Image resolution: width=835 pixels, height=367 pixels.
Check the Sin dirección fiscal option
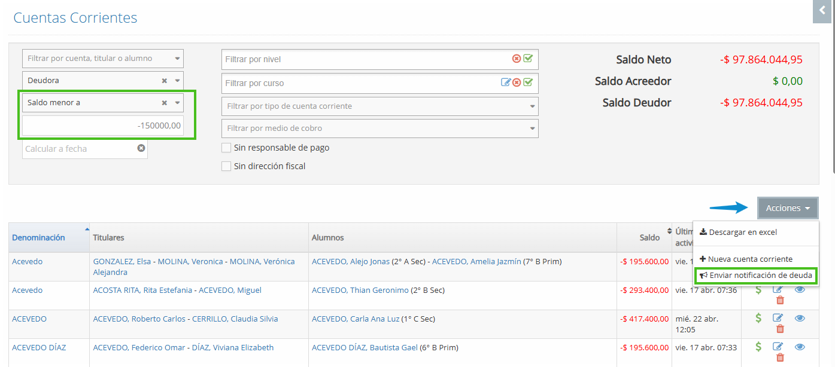tap(226, 166)
